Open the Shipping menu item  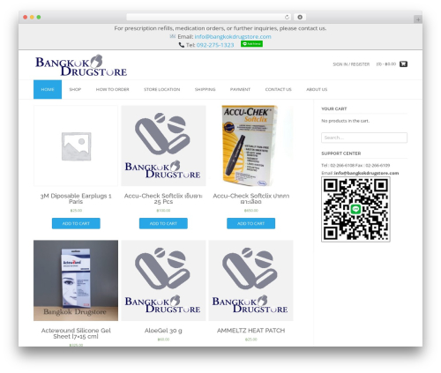pos(205,89)
